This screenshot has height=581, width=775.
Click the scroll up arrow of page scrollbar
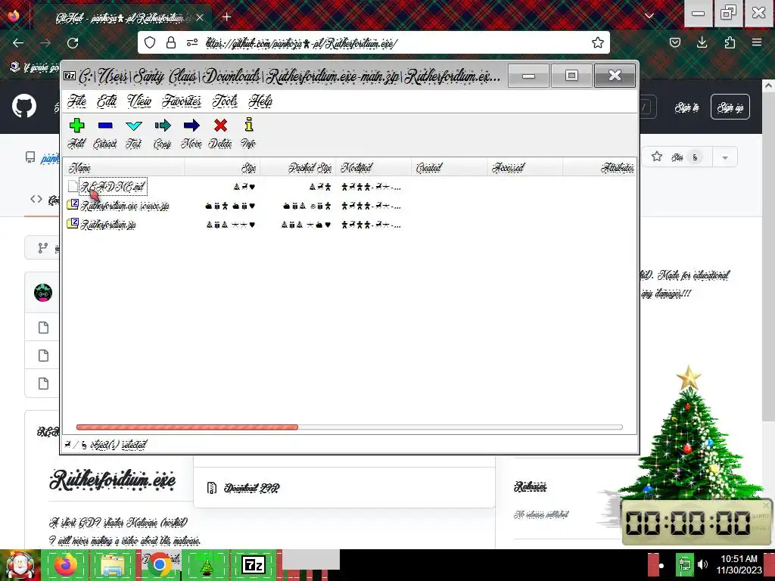[768, 85]
